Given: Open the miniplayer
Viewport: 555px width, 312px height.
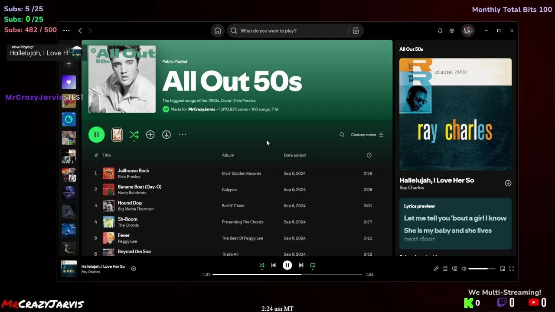Looking at the screenshot, I should (x=502, y=269).
